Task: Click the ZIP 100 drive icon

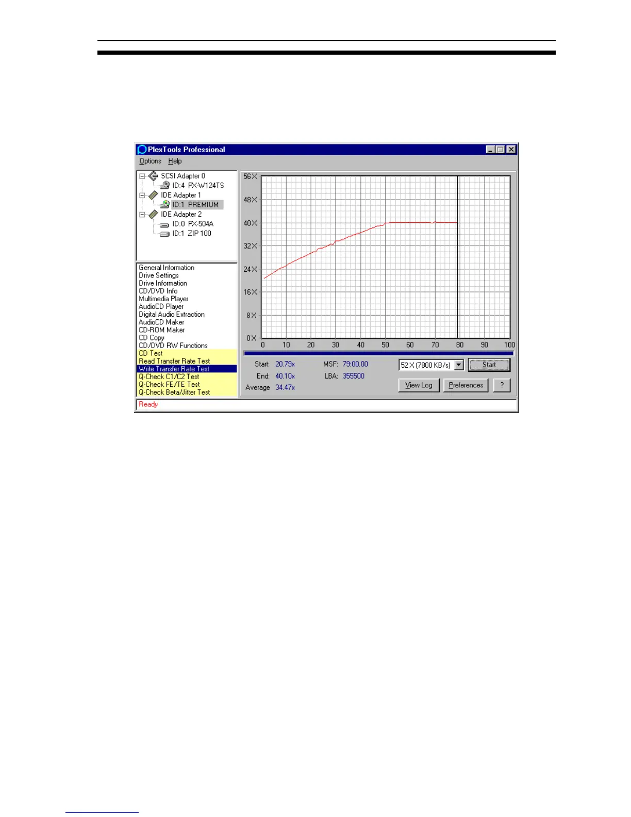Action: point(164,234)
